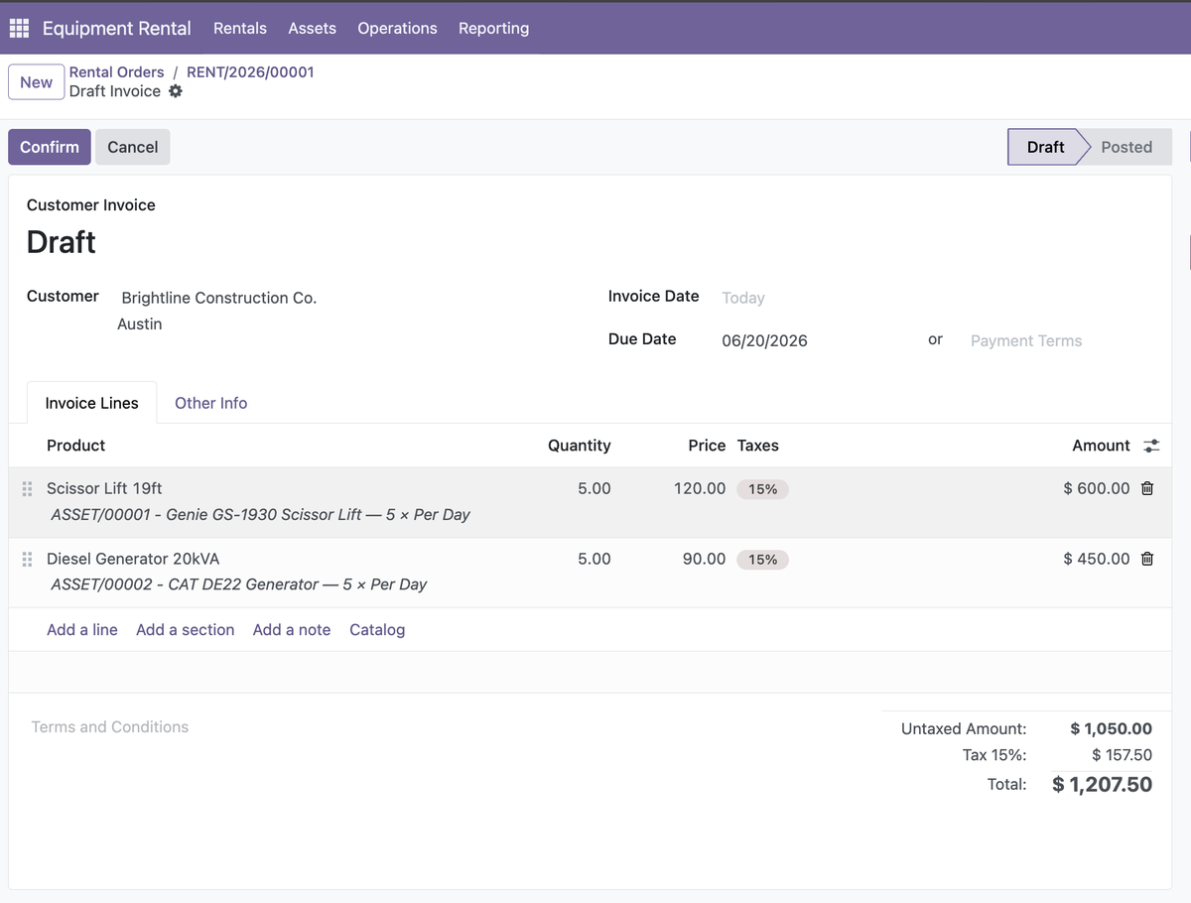Click the Equipment Rental app title
Image resolution: width=1191 pixels, height=903 pixels.
tap(117, 28)
